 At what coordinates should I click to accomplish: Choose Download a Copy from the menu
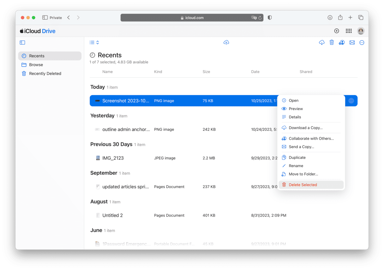(311, 128)
